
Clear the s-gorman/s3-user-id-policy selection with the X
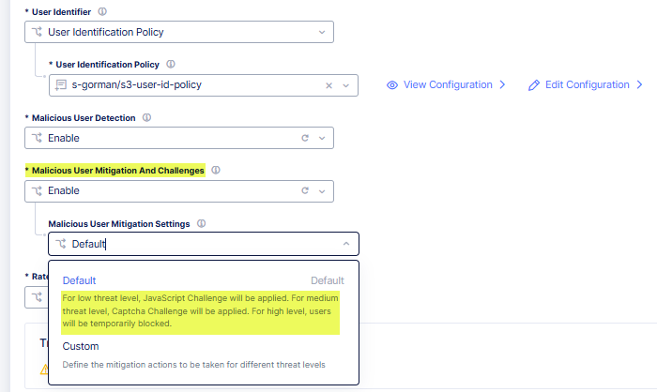tap(328, 85)
